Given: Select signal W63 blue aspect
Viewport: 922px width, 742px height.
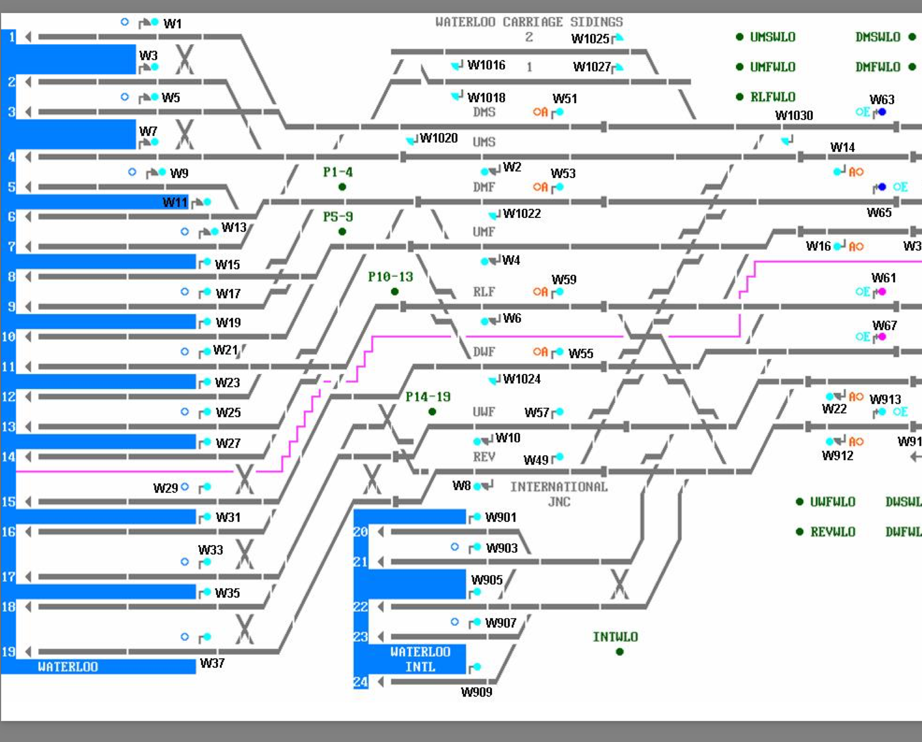Looking at the screenshot, I should (882, 112).
